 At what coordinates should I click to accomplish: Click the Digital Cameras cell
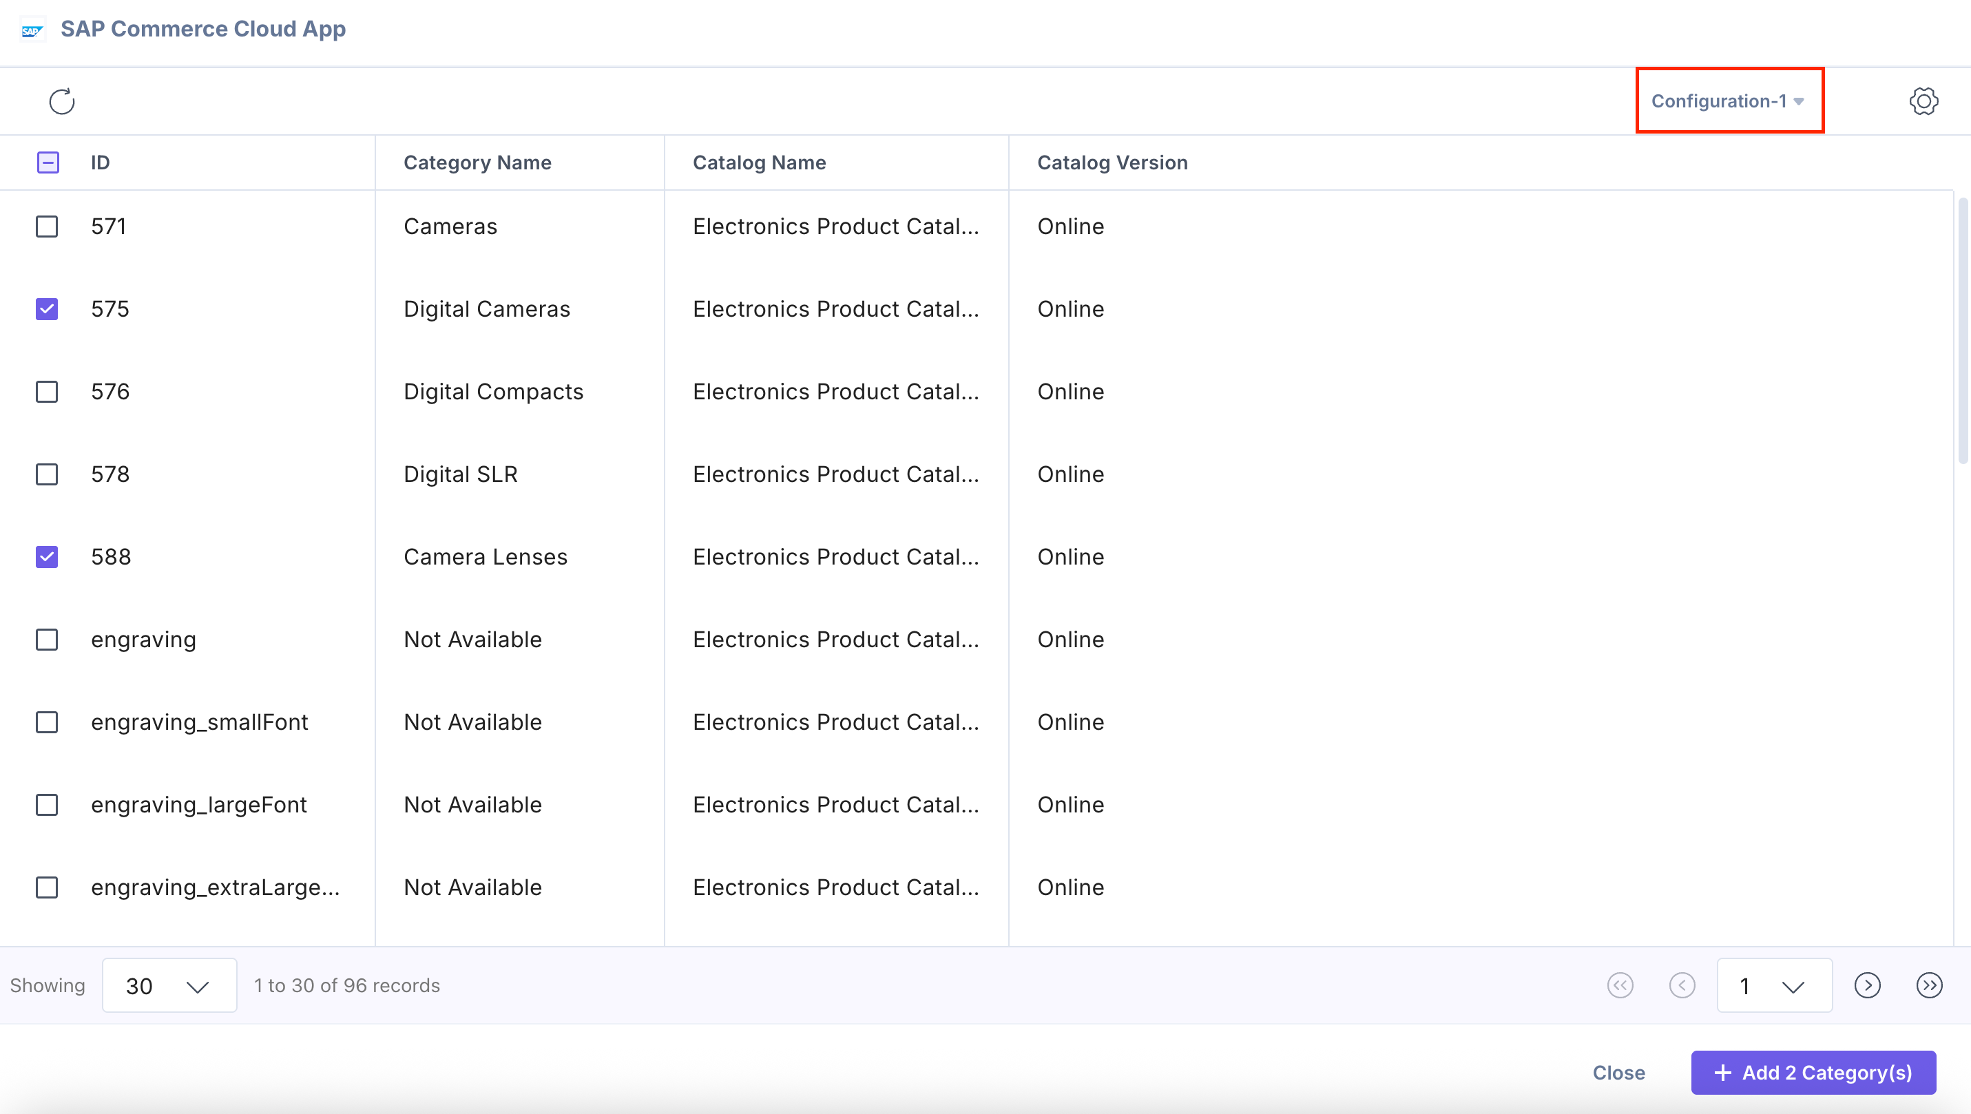[x=487, y=309]
